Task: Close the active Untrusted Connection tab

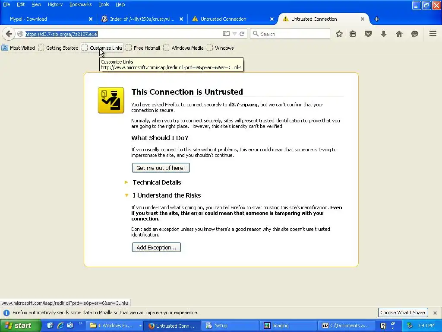Action: [363, 19]
